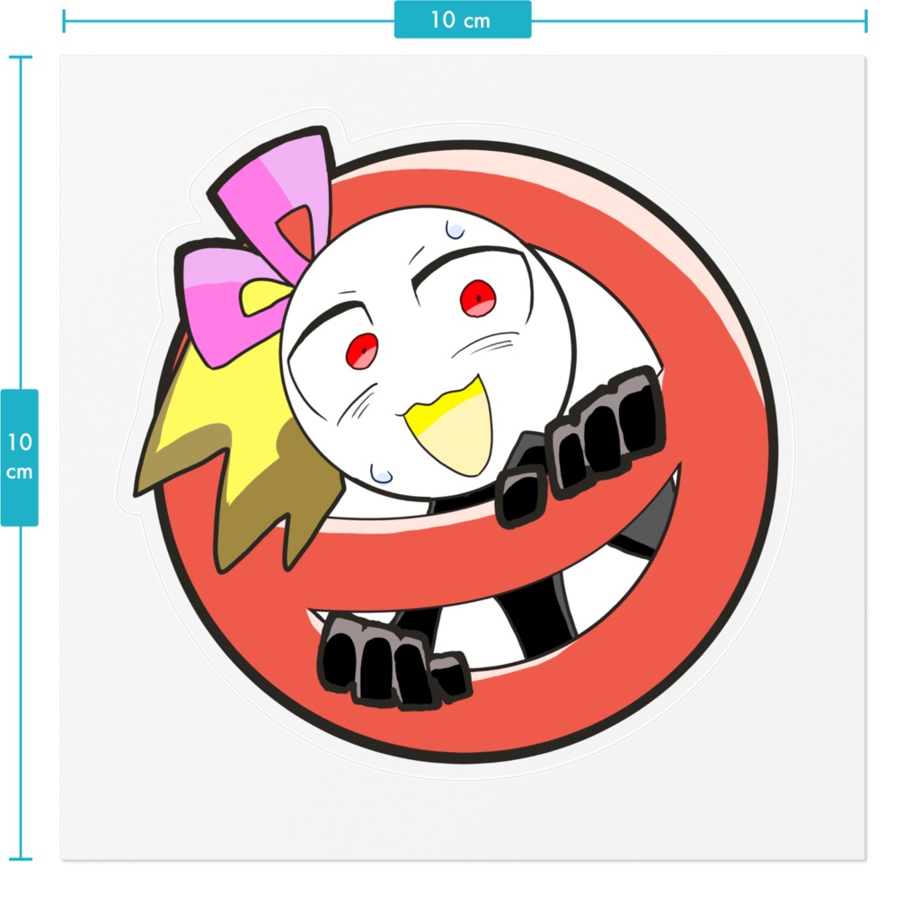
Task: Select the sticker artwork preview
Action: (463, 457)
